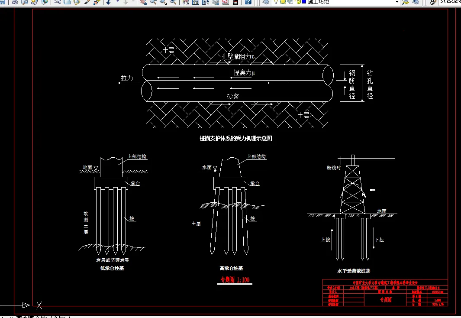
Task: Select the 下拉 label next to the pile
Action: click(x=379, y=240)
